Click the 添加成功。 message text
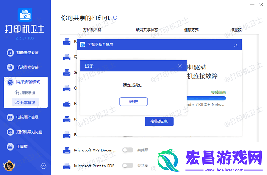The image size is (267, 175). [132, 85]
